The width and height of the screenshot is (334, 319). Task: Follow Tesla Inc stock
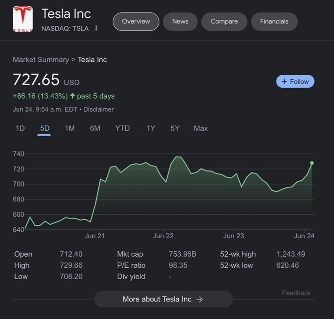(x=295, y=82)
